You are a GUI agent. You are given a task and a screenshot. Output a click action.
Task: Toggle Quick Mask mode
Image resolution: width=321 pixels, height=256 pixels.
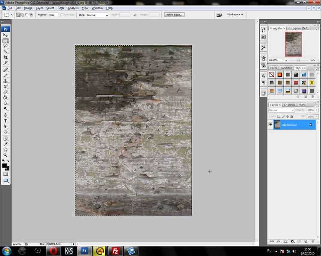[x=6, y=174]
